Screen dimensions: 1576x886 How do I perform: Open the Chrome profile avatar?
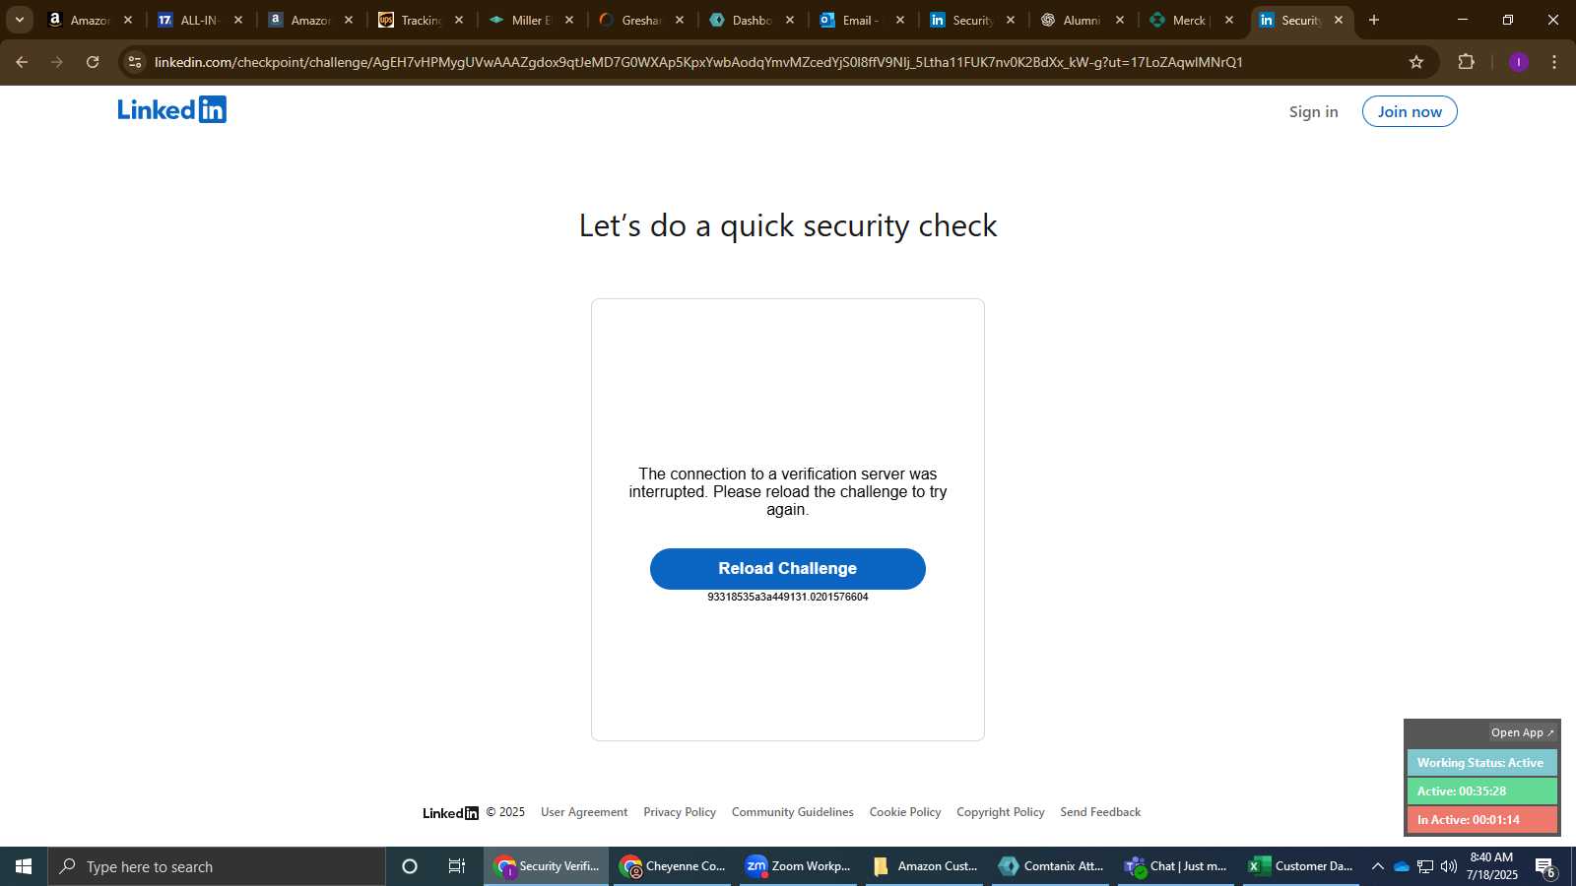(x=1519, y=62)
